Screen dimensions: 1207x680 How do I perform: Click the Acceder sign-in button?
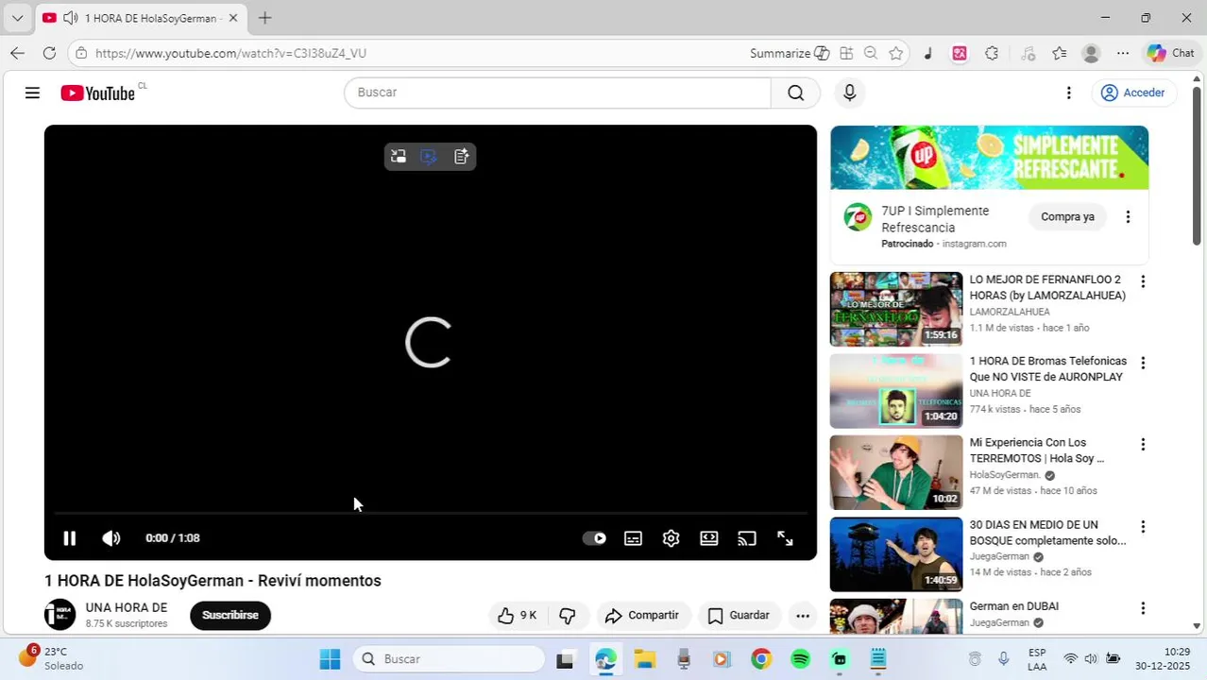[1132, 93]
